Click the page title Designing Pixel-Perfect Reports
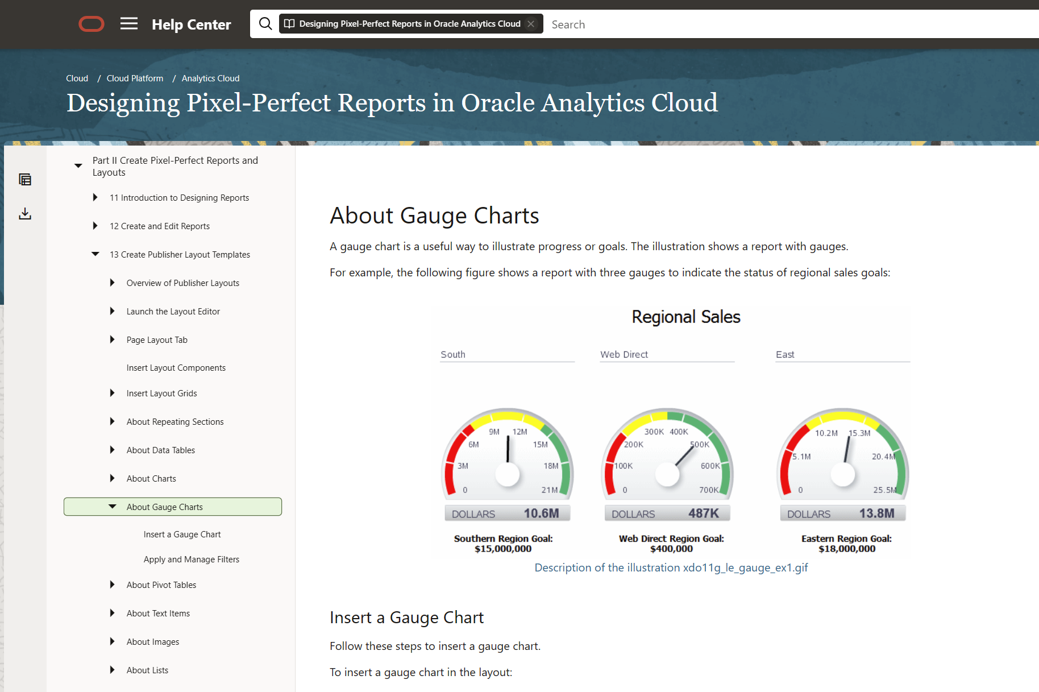 392,103
